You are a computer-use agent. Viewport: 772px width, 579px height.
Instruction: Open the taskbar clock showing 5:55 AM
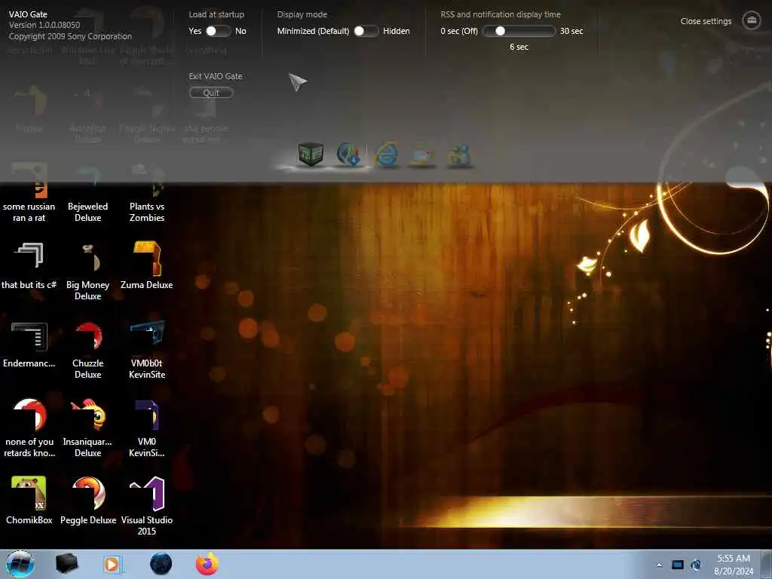734,565
